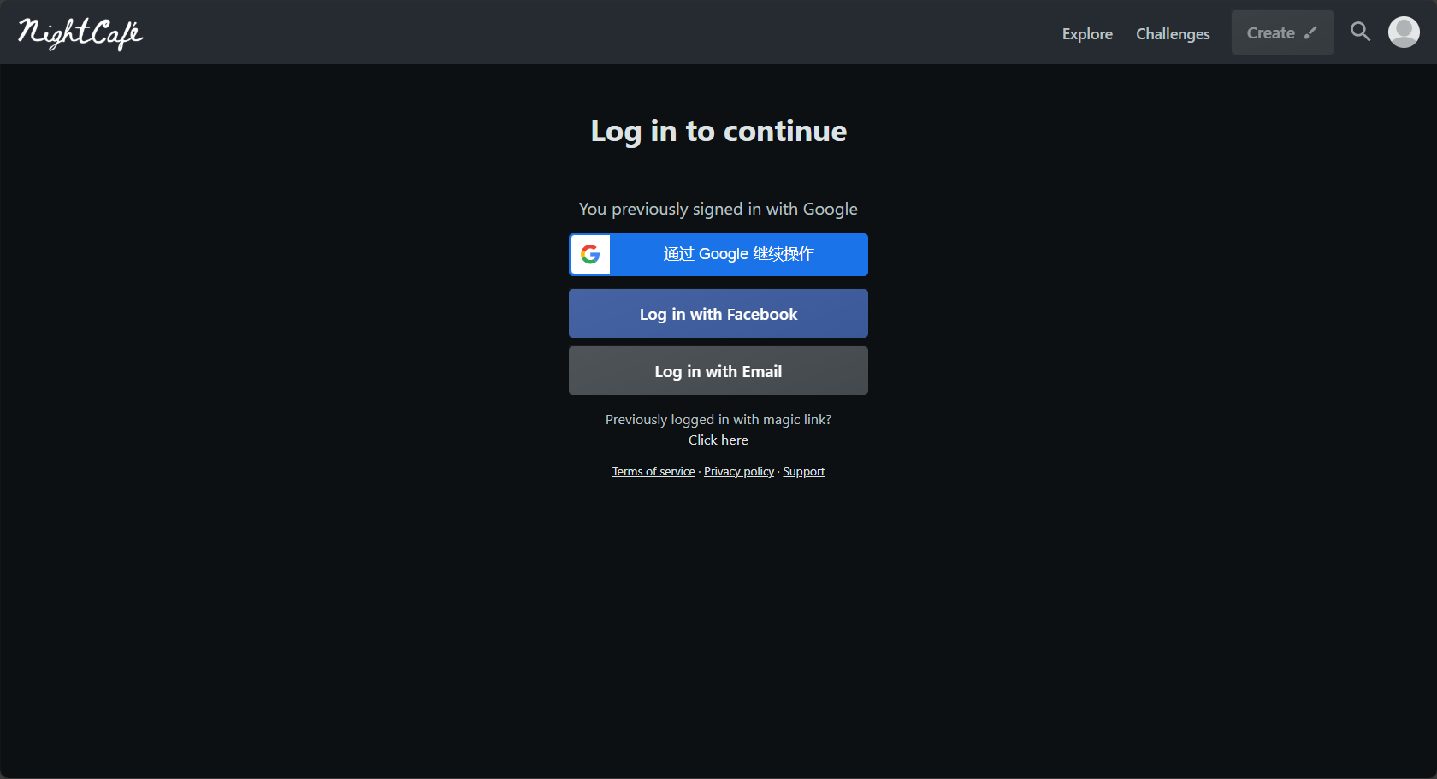1437x779 pixels.
Task: Click the 'Log in to continue' heading
Action: point(718,131)
